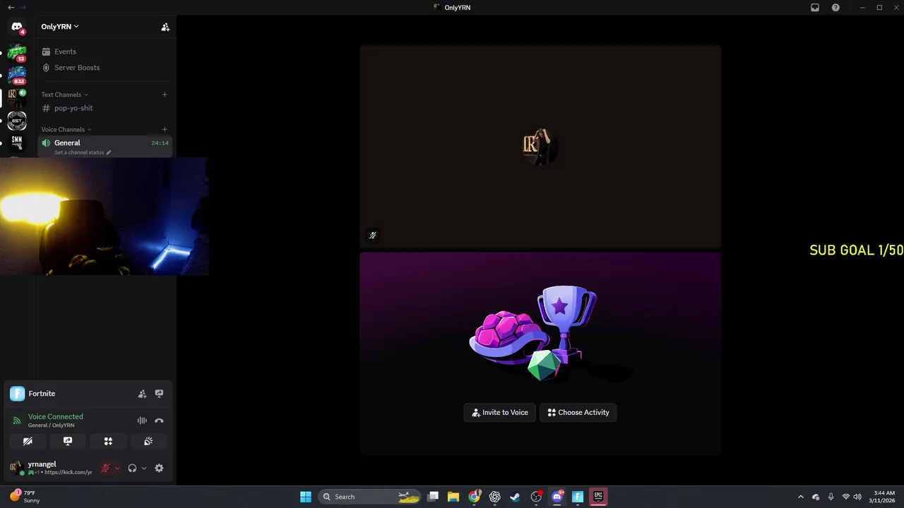Open the Fortnite icon on taskbar
Viewport: 904px width, 508px height.
point(578,497)
